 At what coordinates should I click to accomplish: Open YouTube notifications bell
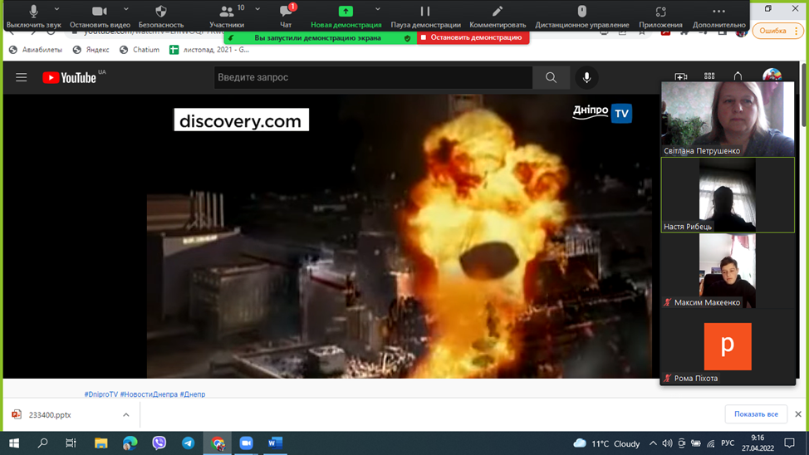(738, 76)
